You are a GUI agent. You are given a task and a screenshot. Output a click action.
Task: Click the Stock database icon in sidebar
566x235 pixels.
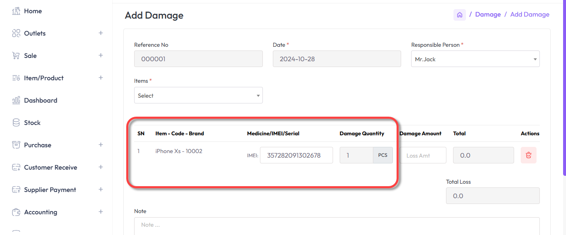coord(16,123)
